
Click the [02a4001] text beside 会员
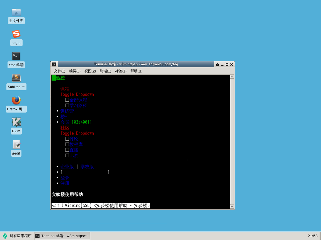coord(82,122)
